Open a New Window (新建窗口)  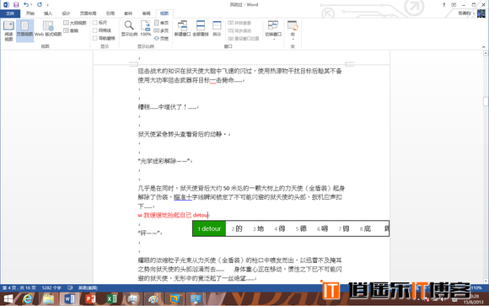pyautogui.click(x=182, y=29)
